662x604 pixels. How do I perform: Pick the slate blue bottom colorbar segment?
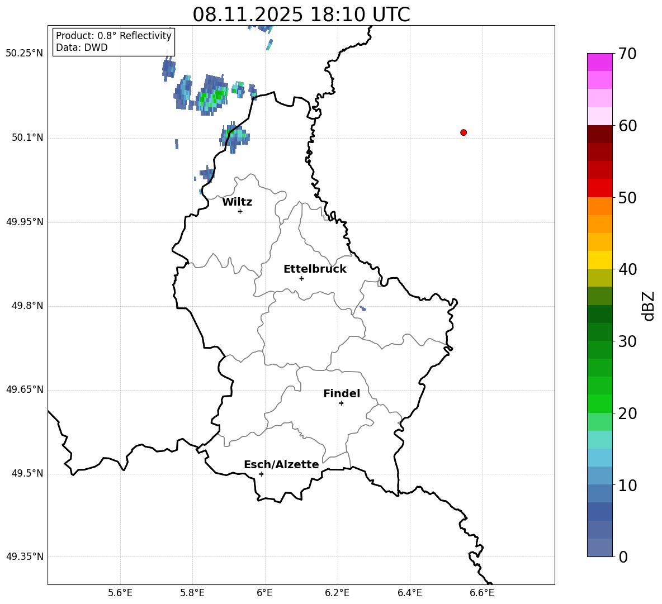(599, 548)
